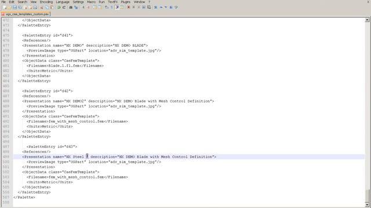
Task: Stop macro recording
Action: coord(134,8)
